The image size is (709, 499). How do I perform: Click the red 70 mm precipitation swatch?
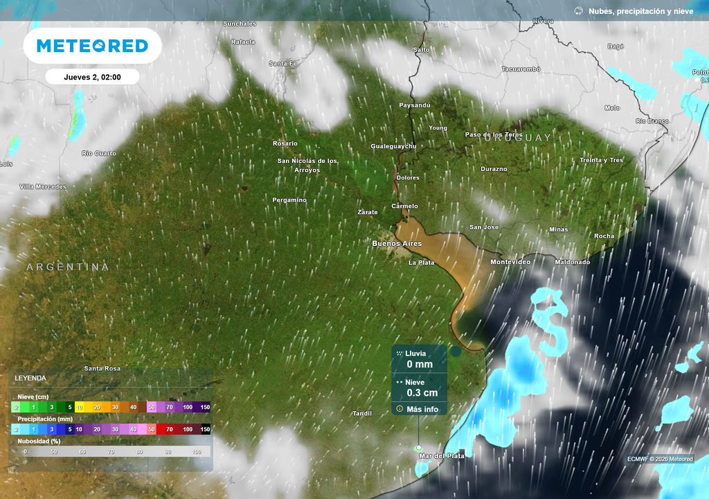tap(170, 429)
